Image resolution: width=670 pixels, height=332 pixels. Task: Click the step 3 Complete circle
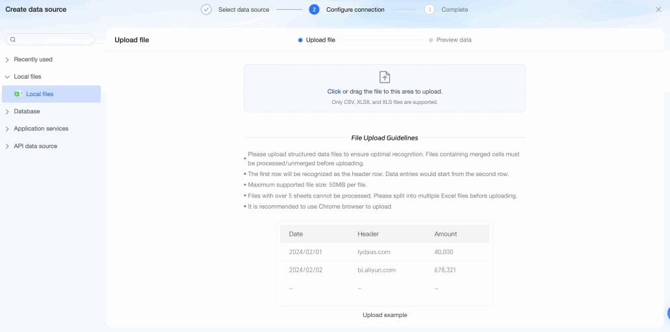(x=429, y=10)
